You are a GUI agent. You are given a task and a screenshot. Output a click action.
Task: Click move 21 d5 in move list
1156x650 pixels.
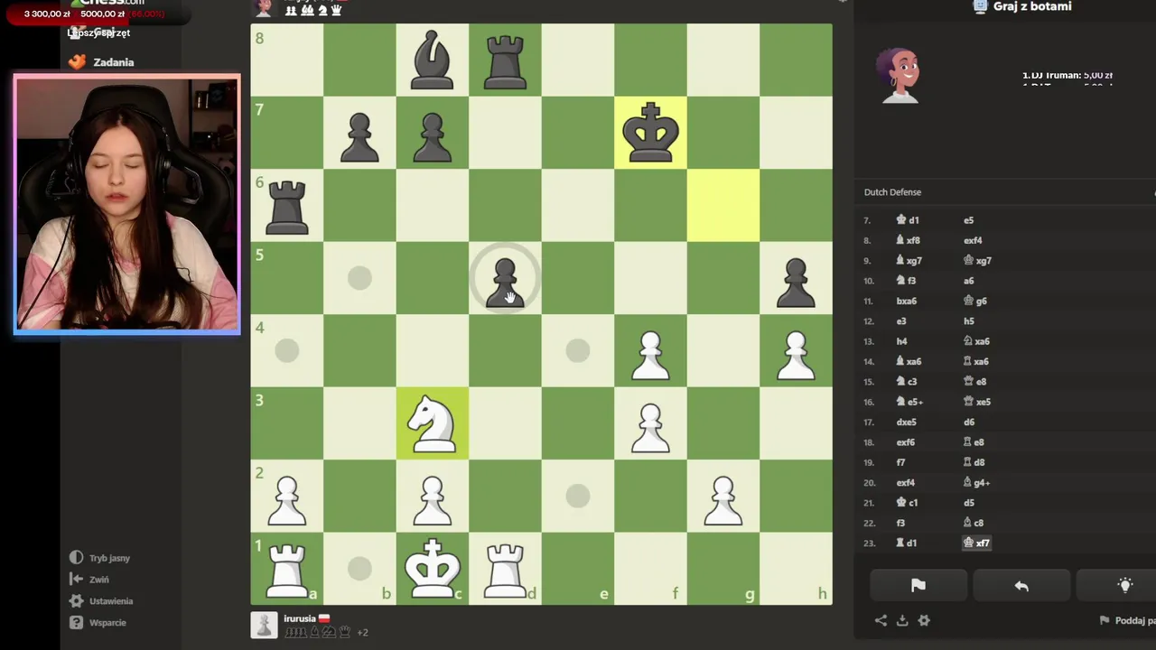(968, 503)
